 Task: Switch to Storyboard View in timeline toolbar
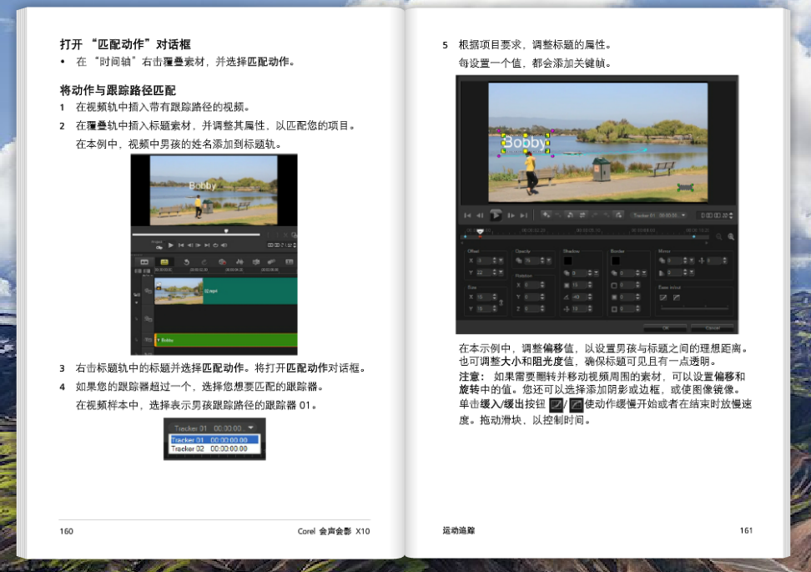[x=144, y=262]
